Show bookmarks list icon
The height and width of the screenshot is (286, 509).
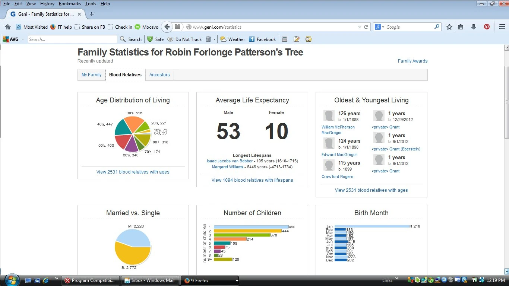coord(461,27)
